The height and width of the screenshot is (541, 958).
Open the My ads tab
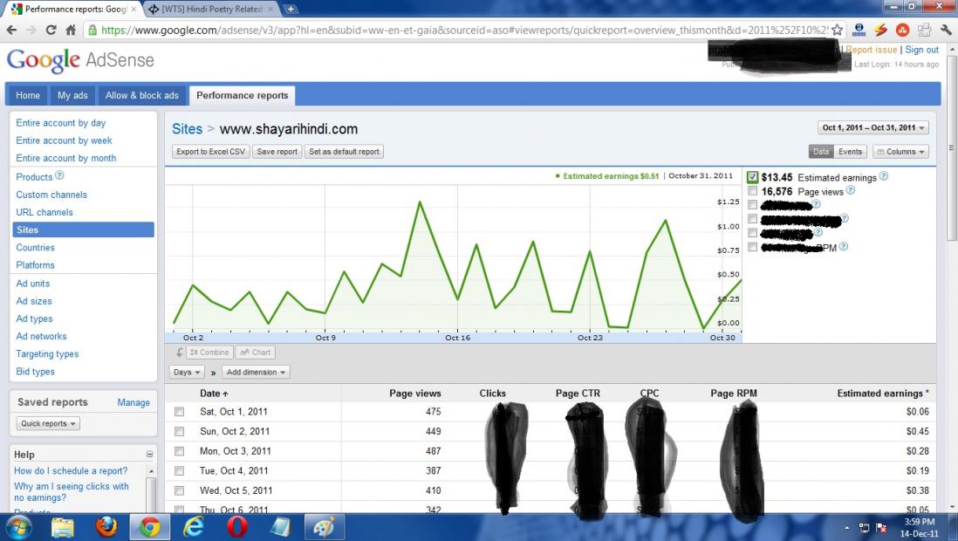pyautogui.click(x=72, y=95)
